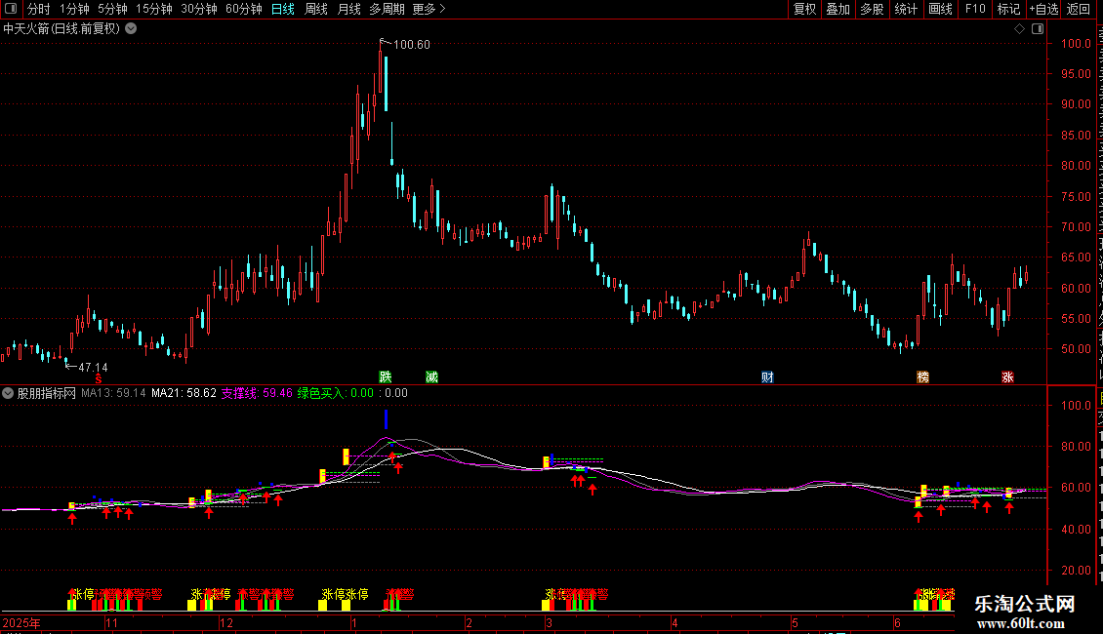Click the 95.00 price axis label

pos(1077,74)
